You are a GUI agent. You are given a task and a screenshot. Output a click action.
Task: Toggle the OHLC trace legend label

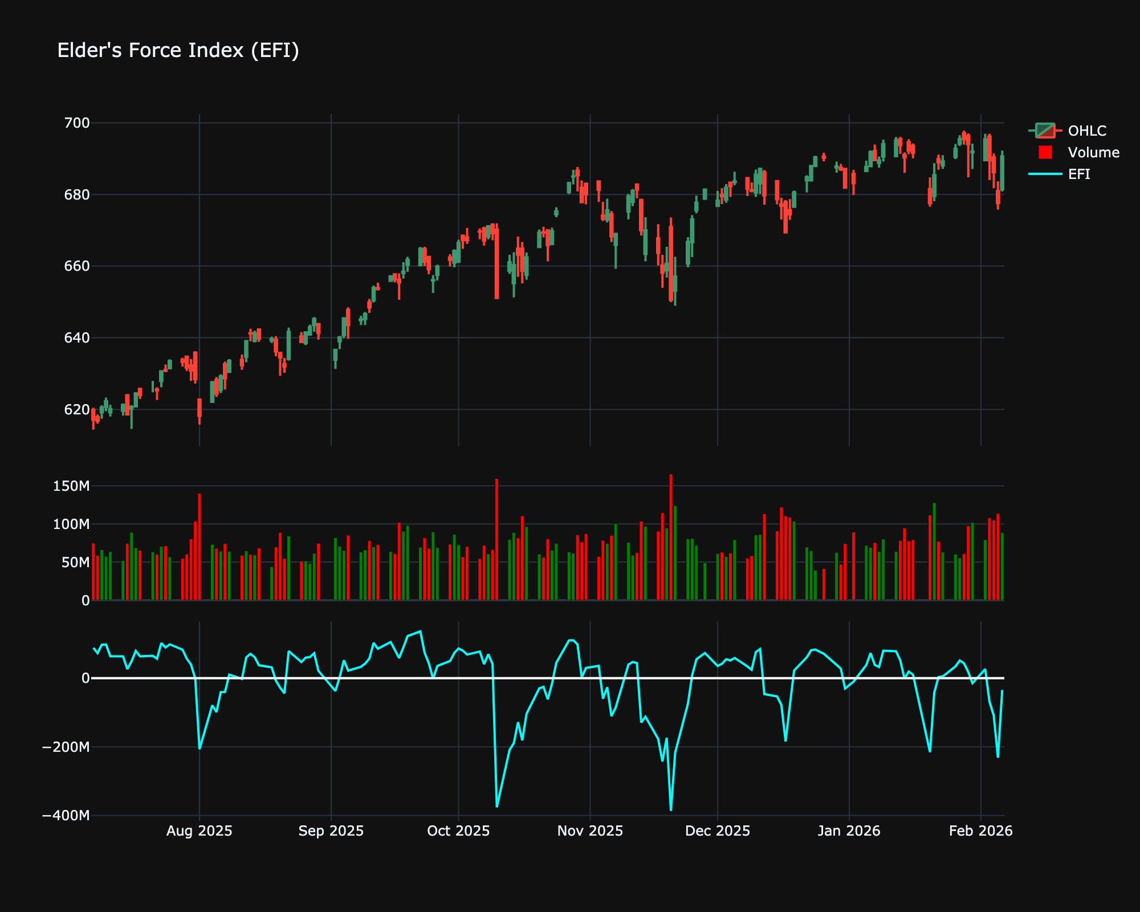(x=1087, y=131)
